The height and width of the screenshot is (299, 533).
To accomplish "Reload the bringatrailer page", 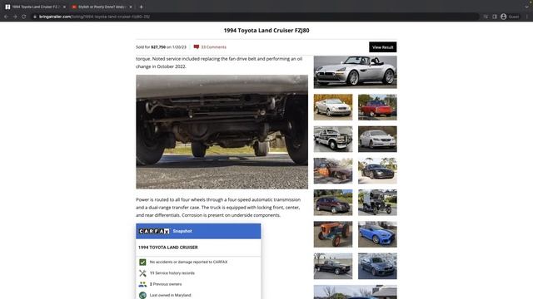I will (24, 17).
